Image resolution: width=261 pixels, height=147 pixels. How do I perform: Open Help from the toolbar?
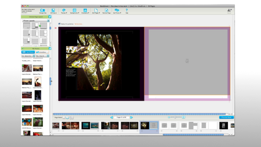127,11
